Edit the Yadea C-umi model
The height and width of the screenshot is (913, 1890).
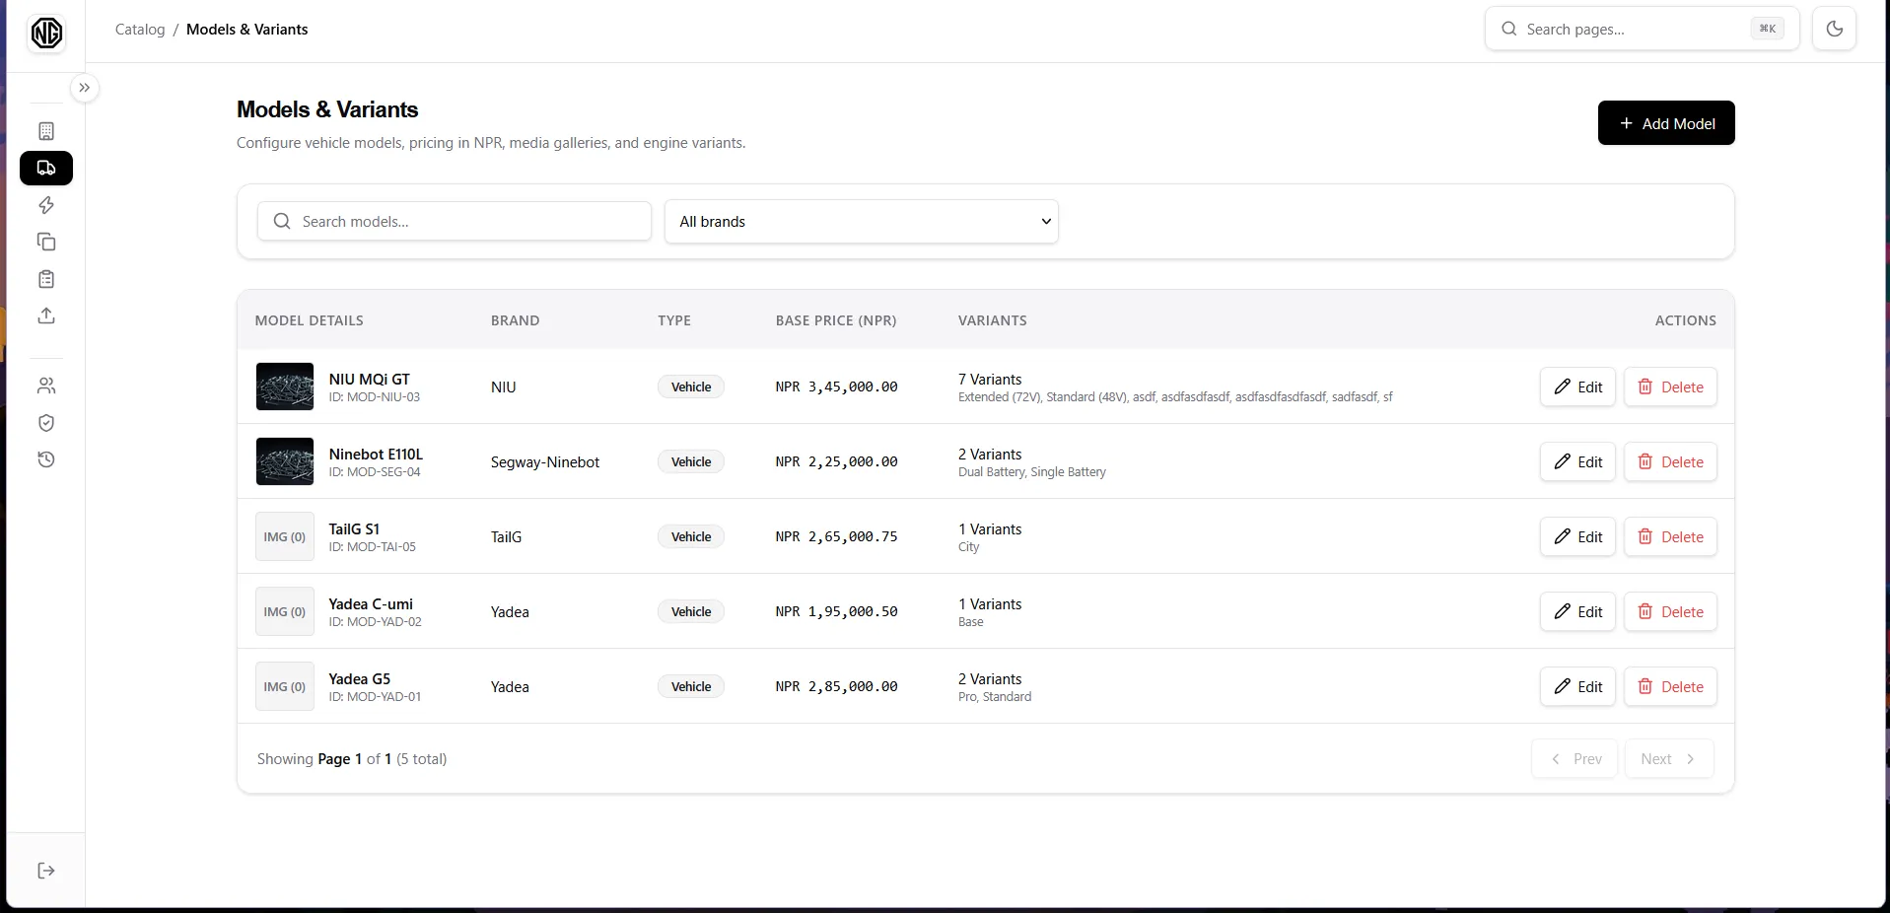click(x=1577, y=611)
